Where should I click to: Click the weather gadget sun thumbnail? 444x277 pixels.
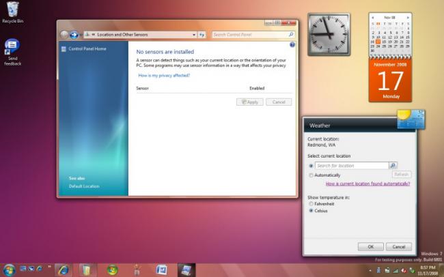pos(411,119)
